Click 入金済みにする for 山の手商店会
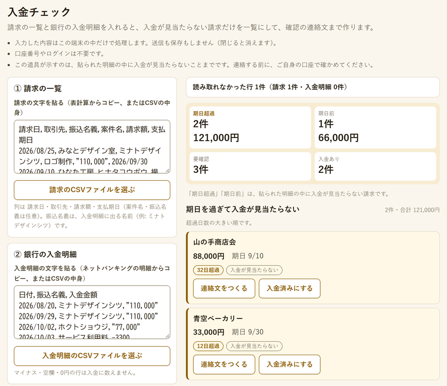The height and width of the screenshot is (386, 447). pyautogui.click(x=290, y=289)
